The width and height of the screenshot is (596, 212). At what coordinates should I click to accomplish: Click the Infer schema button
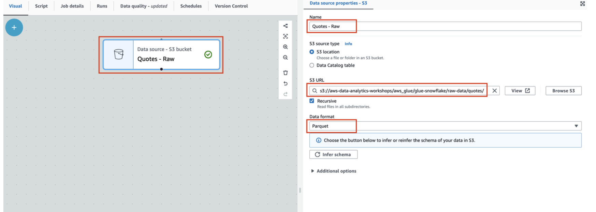pyautogui.click(x=333, y=154)
